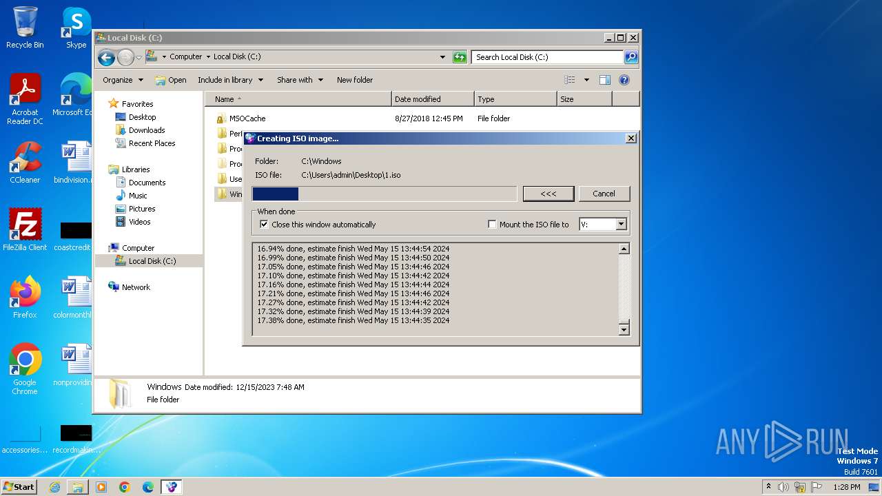
Task: Cancel the ISO image creation
Action: 604,194
